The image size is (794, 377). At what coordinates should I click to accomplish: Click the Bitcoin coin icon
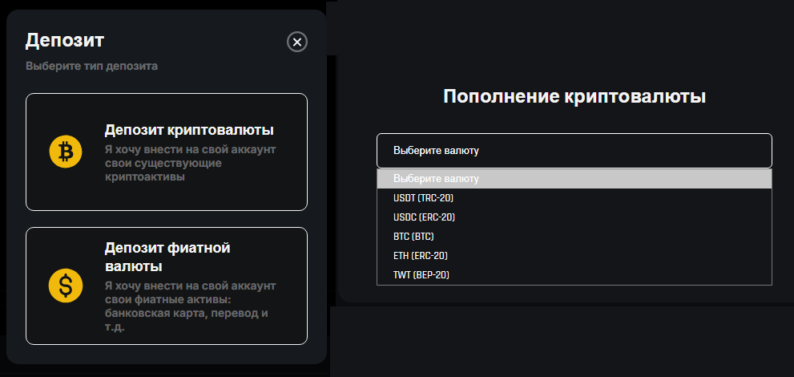point(66,152)
